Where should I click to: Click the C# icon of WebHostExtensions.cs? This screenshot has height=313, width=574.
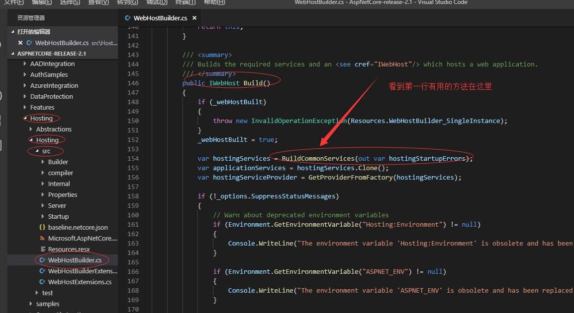click(x=42, y=282)
